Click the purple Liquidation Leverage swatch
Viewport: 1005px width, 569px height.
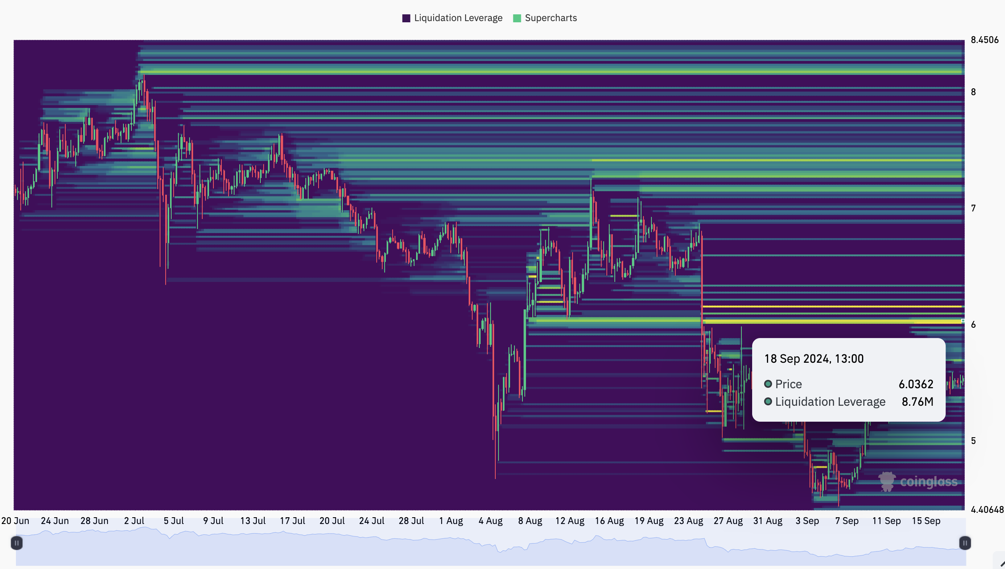(x=406, y=18)
